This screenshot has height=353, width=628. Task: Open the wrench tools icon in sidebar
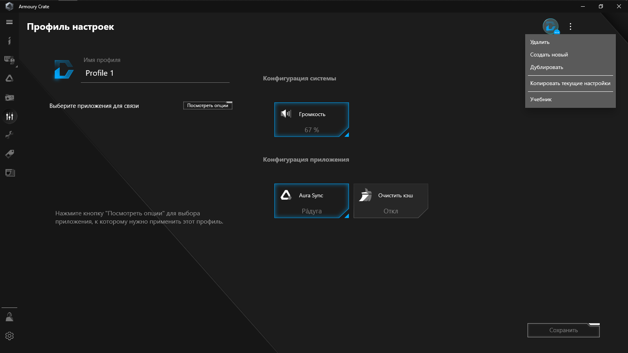tap(9, 135)
